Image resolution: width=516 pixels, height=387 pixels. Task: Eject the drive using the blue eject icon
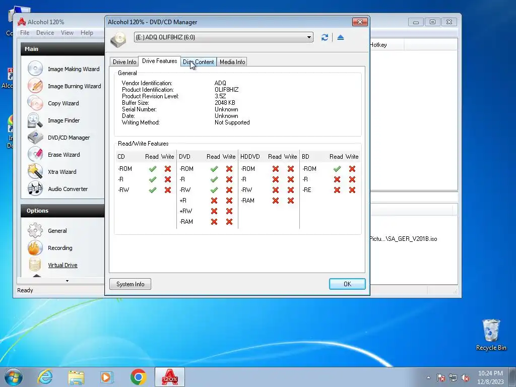tap(341, 37)
